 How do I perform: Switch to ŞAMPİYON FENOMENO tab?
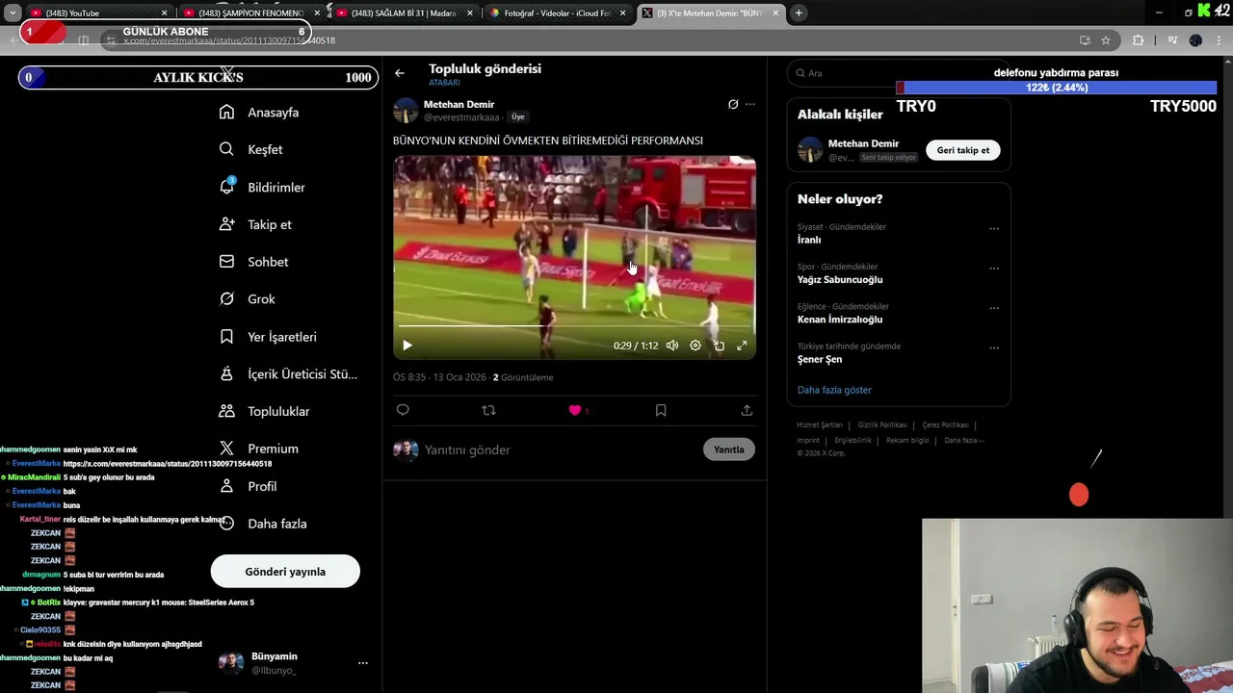[x=250, y=13]
